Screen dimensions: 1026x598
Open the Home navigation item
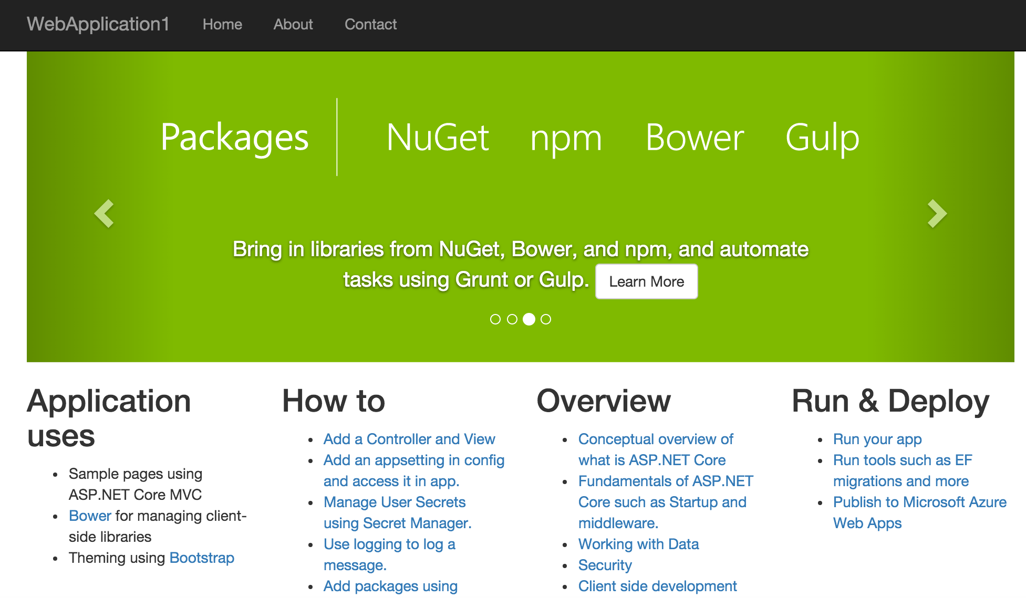[222, 25]
